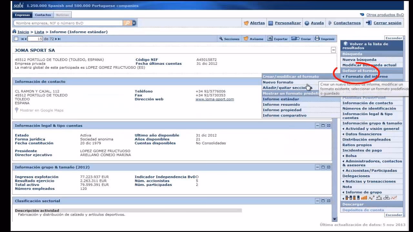Click the Lista breadcrumb link
This screenshot has width=413, height=232.
tap(39, 32)
